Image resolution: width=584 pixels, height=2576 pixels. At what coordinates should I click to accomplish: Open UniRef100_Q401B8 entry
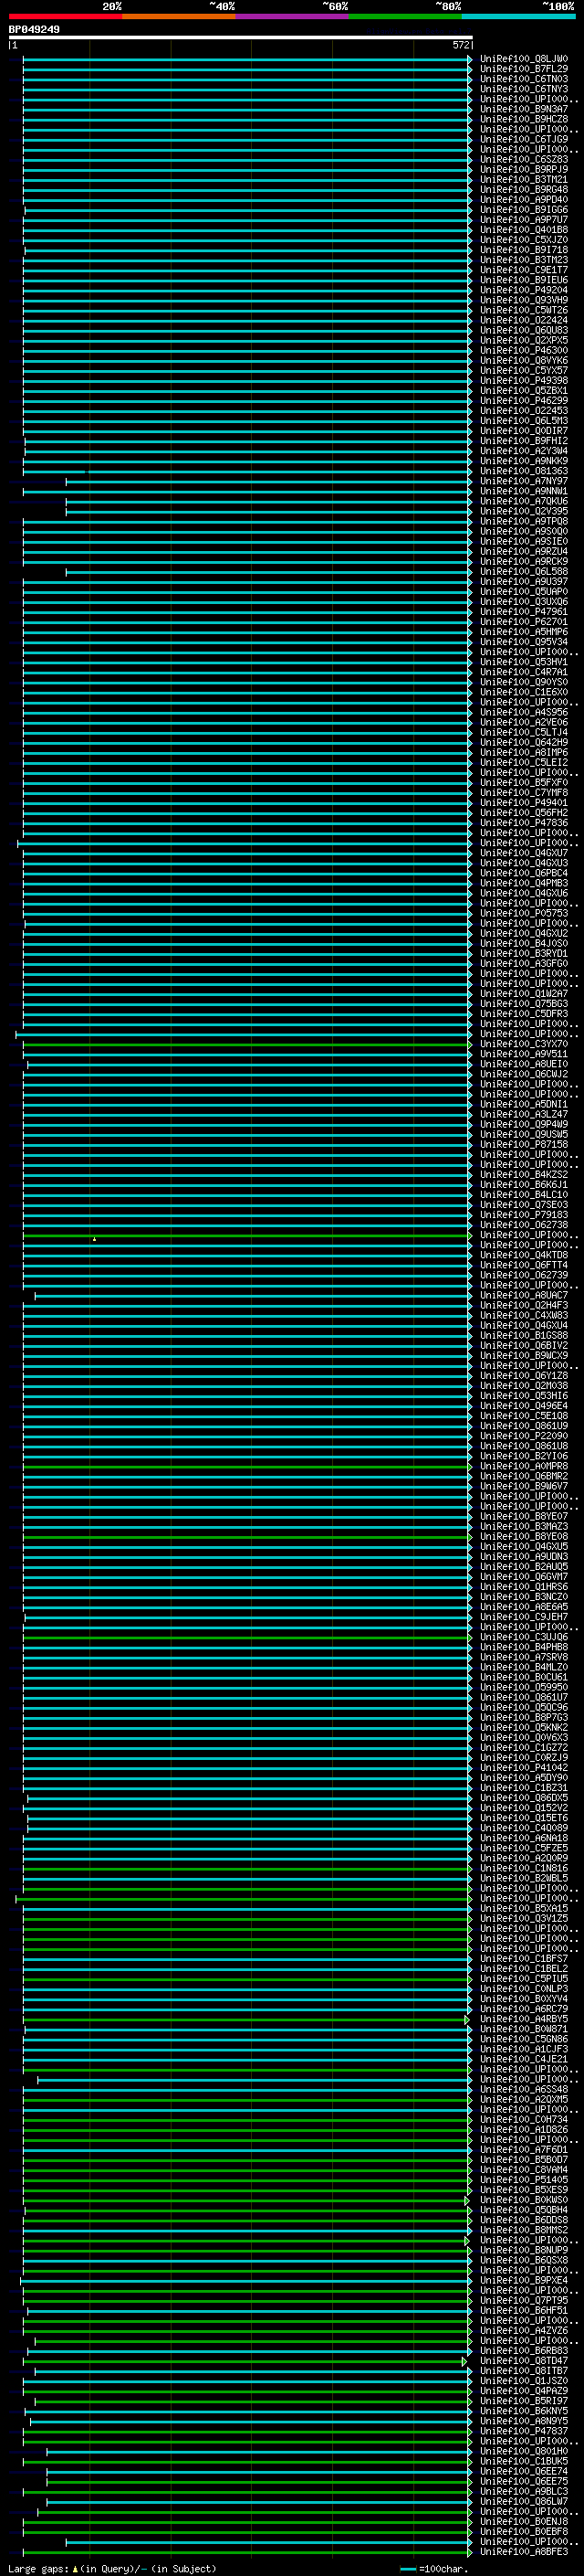click(524, 230)
